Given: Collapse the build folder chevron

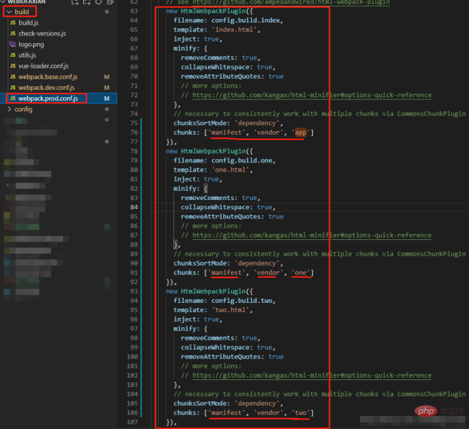Looking at the screenshot, I should (9, 12).
